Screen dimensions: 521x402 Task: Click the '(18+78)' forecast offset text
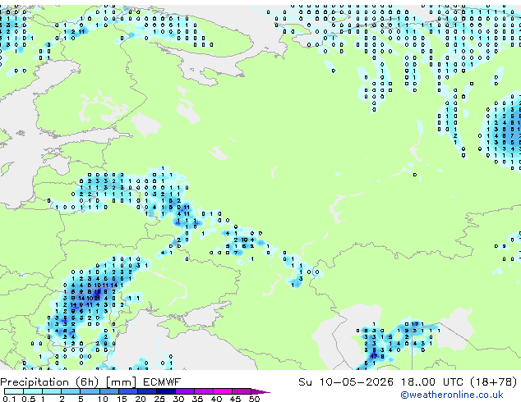[x=494, y=381]
